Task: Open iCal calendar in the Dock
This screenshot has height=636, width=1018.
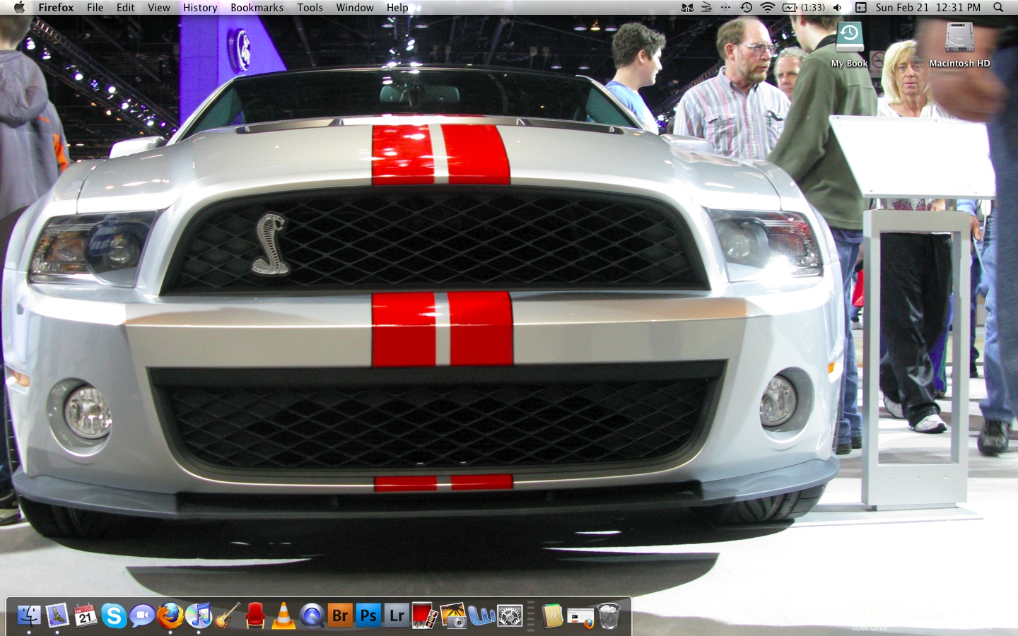Action: click(x=86, y=616)
